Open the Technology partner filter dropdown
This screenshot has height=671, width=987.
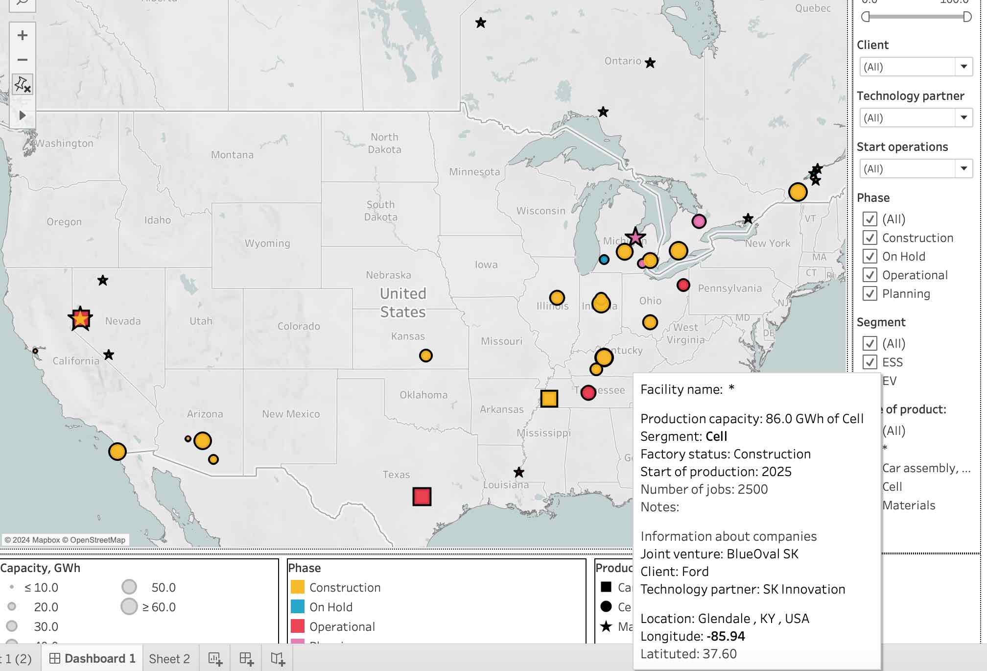[916, 118]
